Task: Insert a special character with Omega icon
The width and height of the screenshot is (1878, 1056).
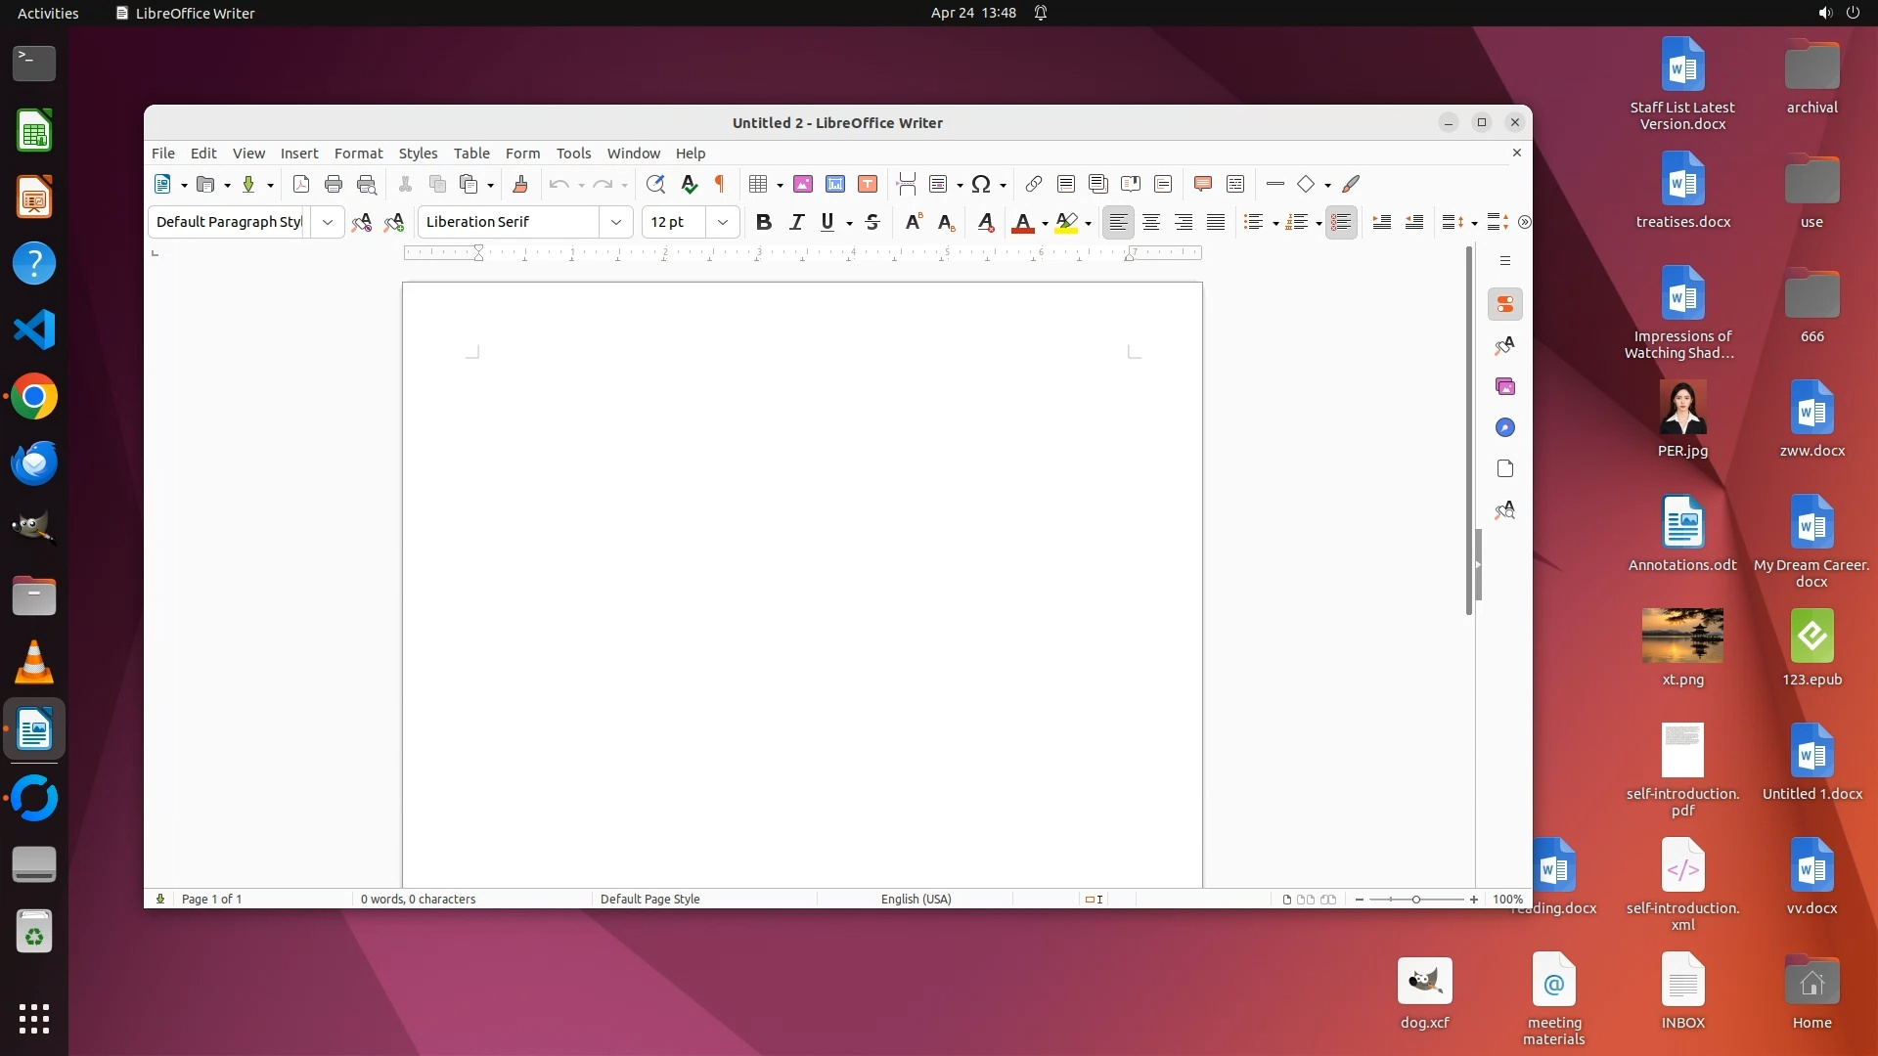Action: coord(981,184)
